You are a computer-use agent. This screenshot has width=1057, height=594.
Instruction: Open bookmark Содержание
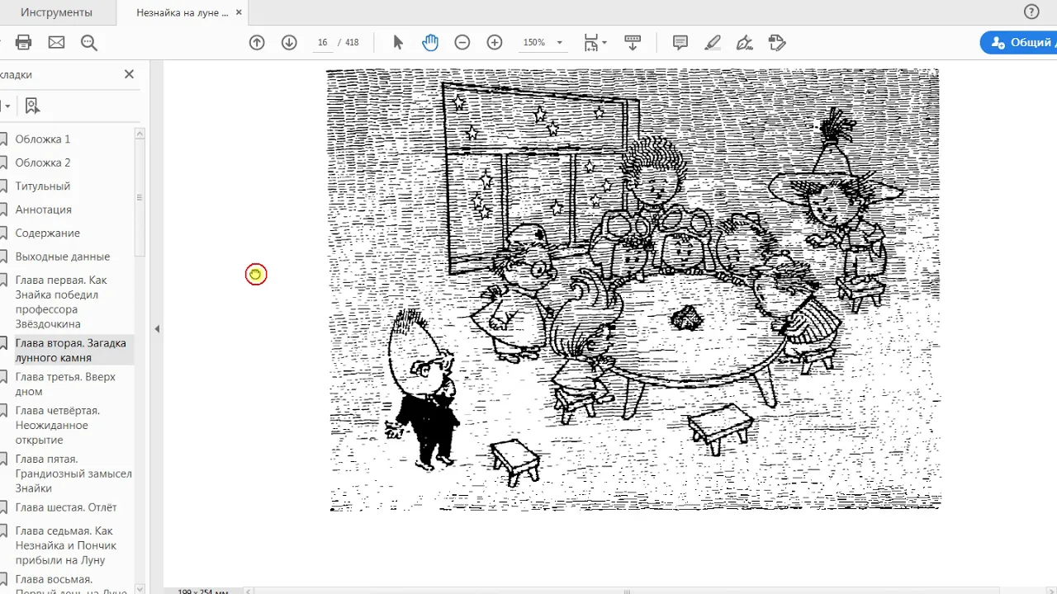point(48,233)
